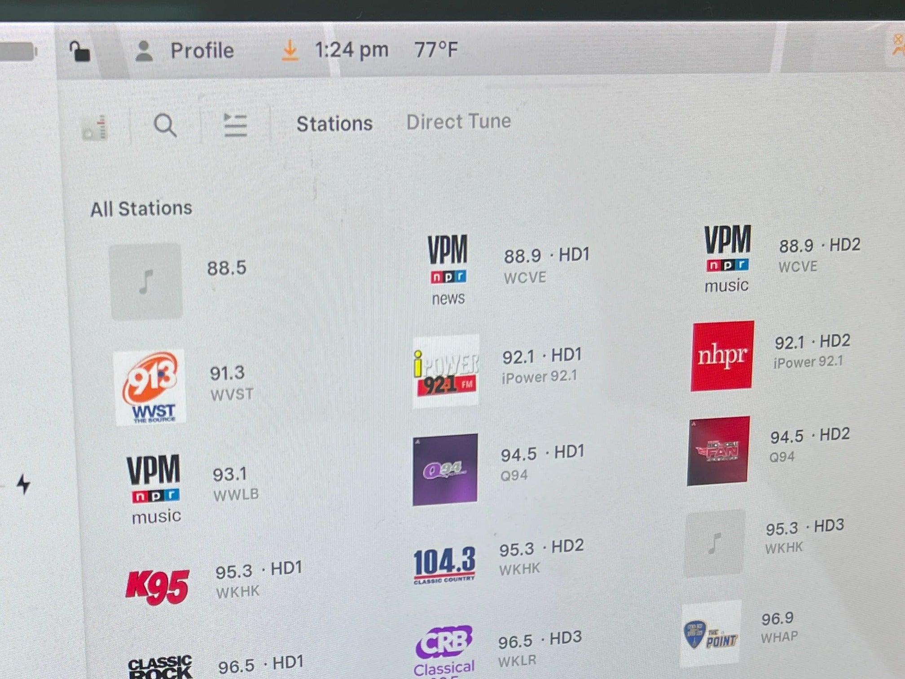Select iPower 92.1 FM logo
This screenshot has width=905, height=679.
coord(446,371)
